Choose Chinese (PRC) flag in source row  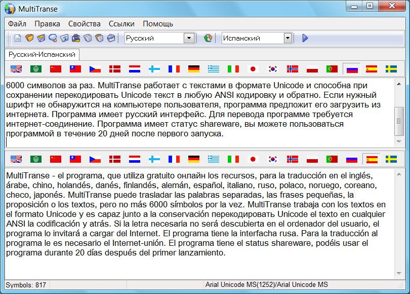(x=56, y=69)
